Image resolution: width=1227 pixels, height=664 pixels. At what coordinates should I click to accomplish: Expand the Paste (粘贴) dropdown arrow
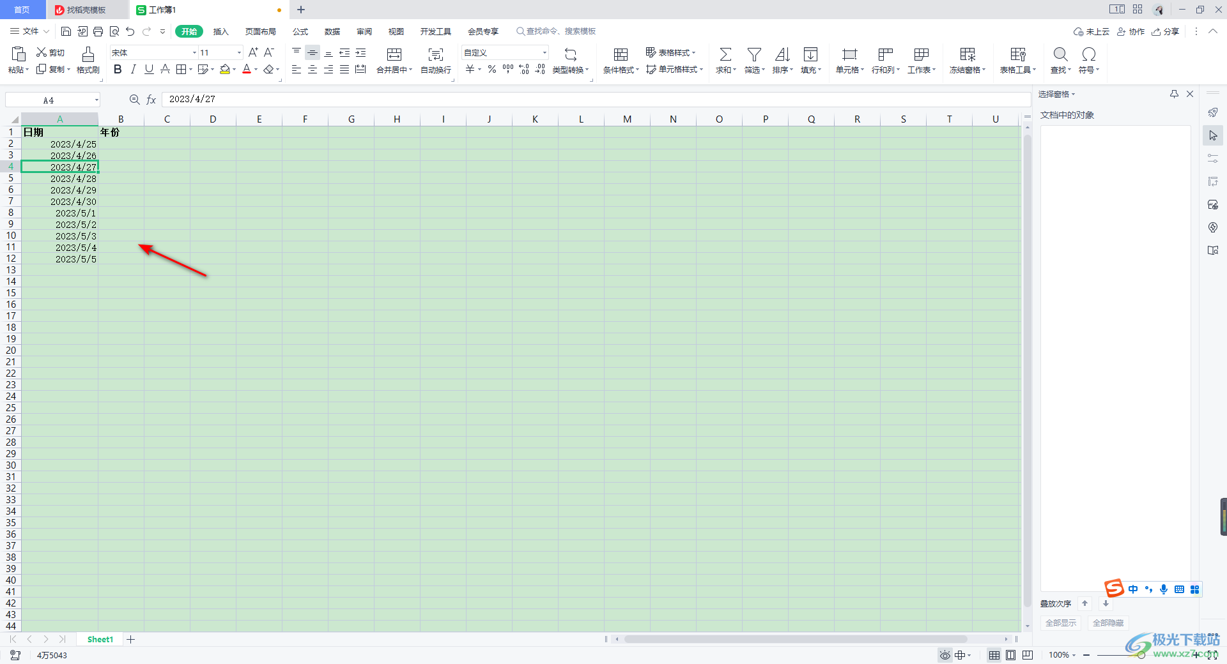point(27,70)
